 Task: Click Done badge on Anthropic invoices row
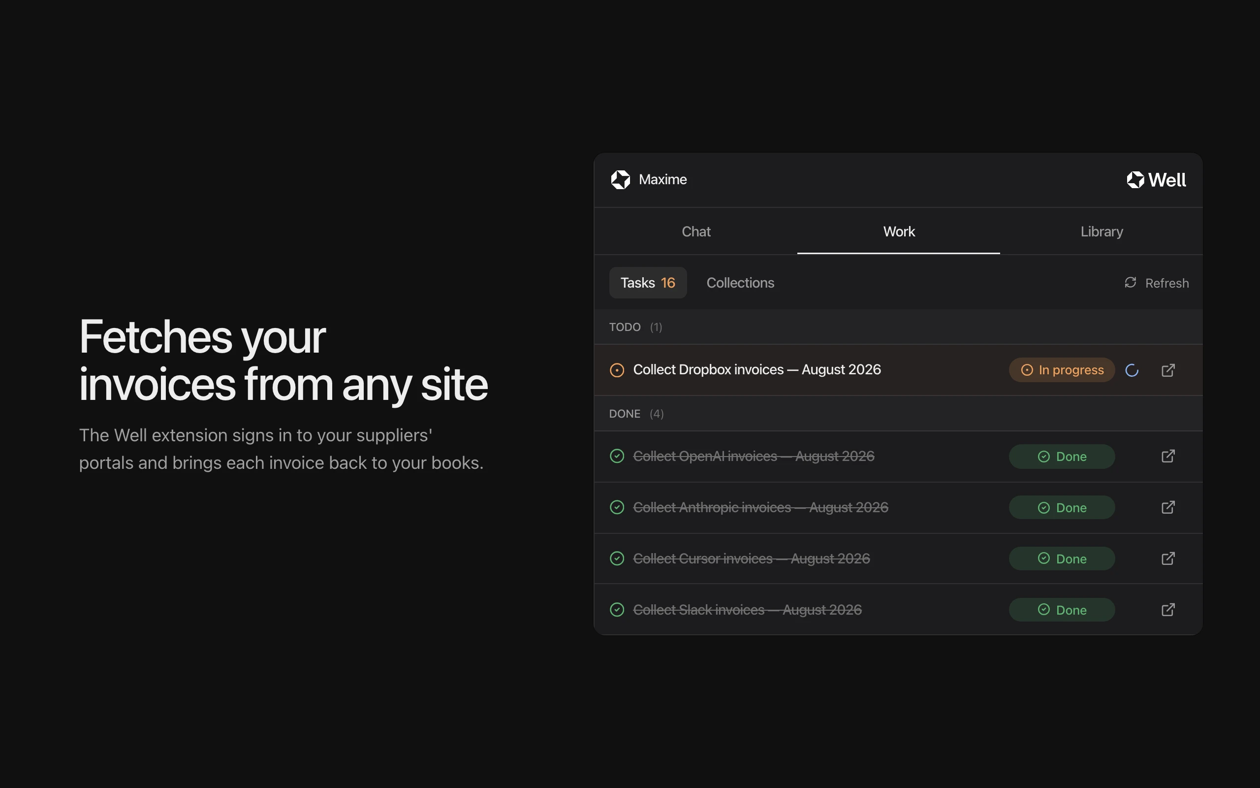(x=1062, y=508)
